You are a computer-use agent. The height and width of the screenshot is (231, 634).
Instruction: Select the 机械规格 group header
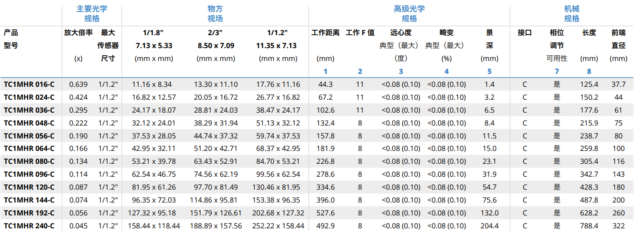pyautogui.click(x=572, y=14)
